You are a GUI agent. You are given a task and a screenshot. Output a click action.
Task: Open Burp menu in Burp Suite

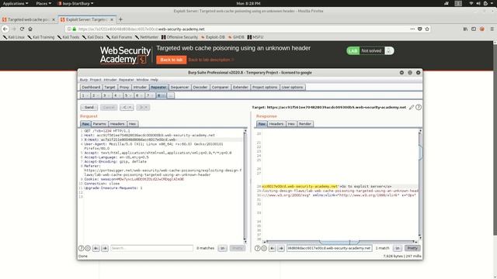[84, 80]
